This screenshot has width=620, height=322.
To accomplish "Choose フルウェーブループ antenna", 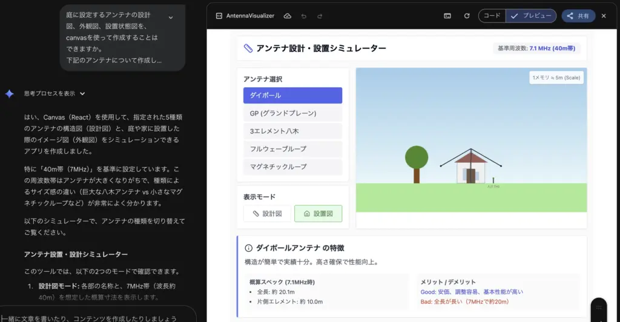I will coord(292,149).
